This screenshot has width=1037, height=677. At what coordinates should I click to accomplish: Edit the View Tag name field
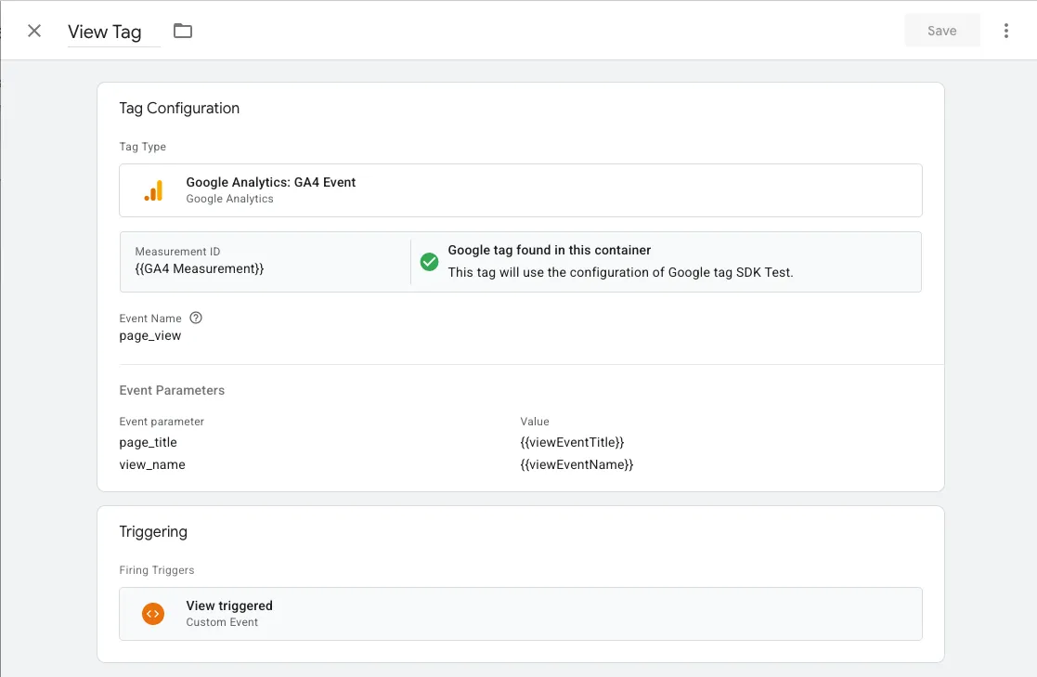pos(114,32)
